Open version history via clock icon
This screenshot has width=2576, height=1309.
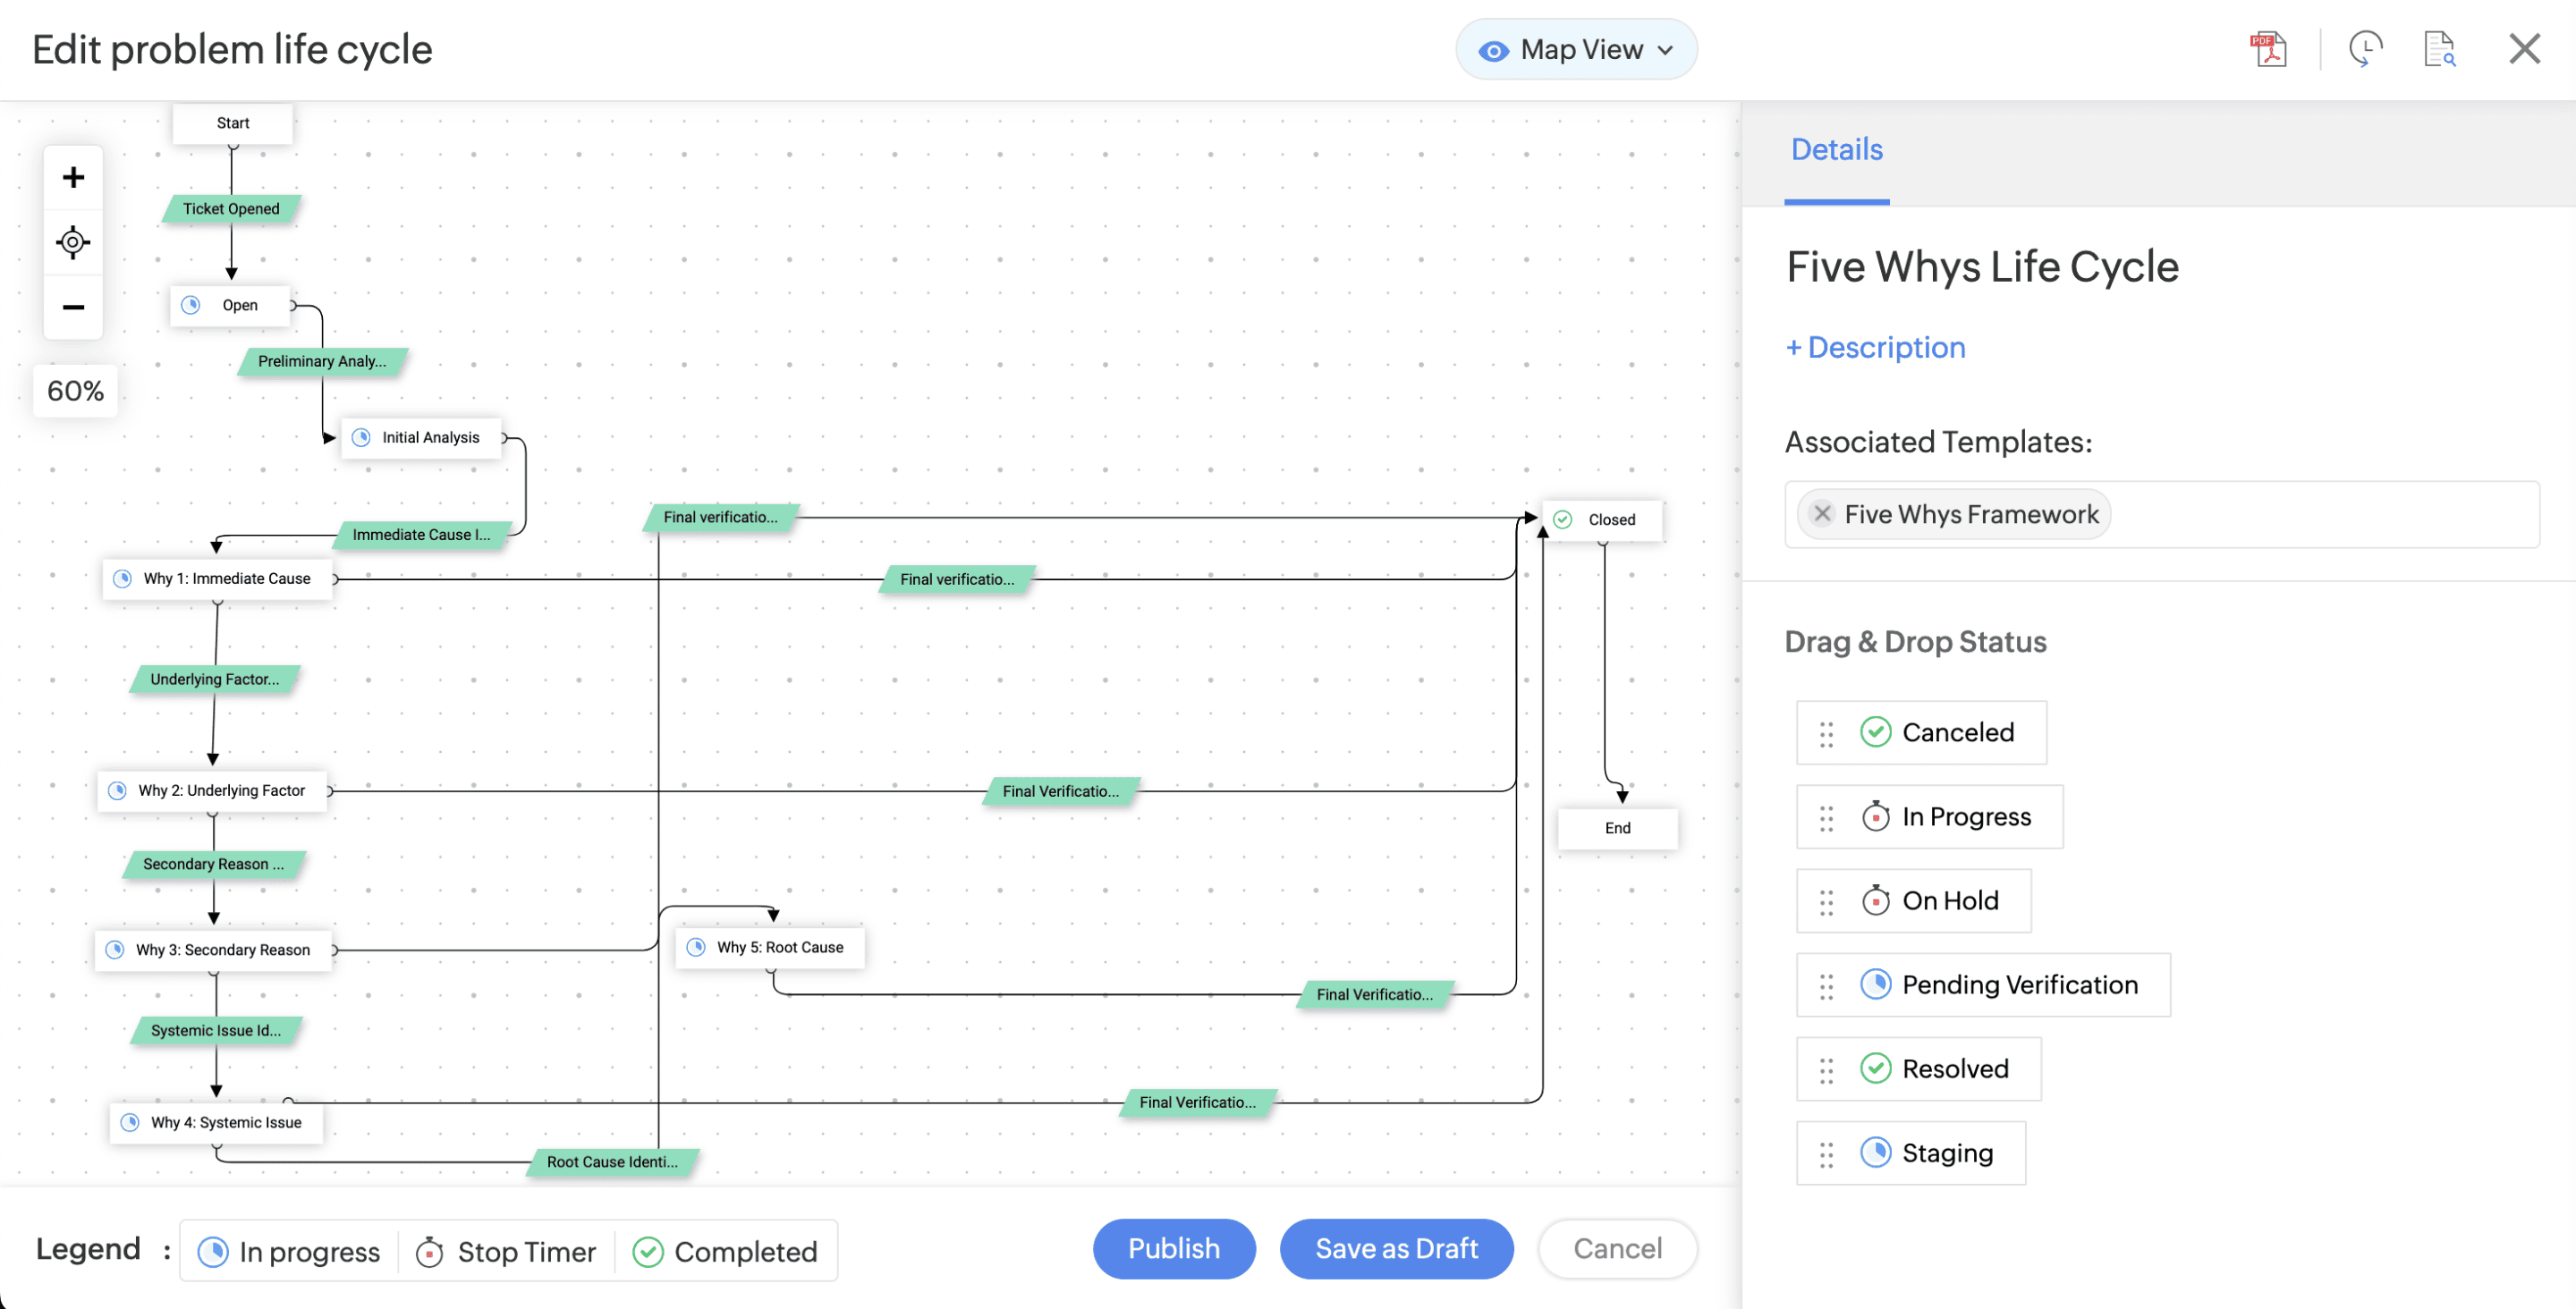(2364, 48)
